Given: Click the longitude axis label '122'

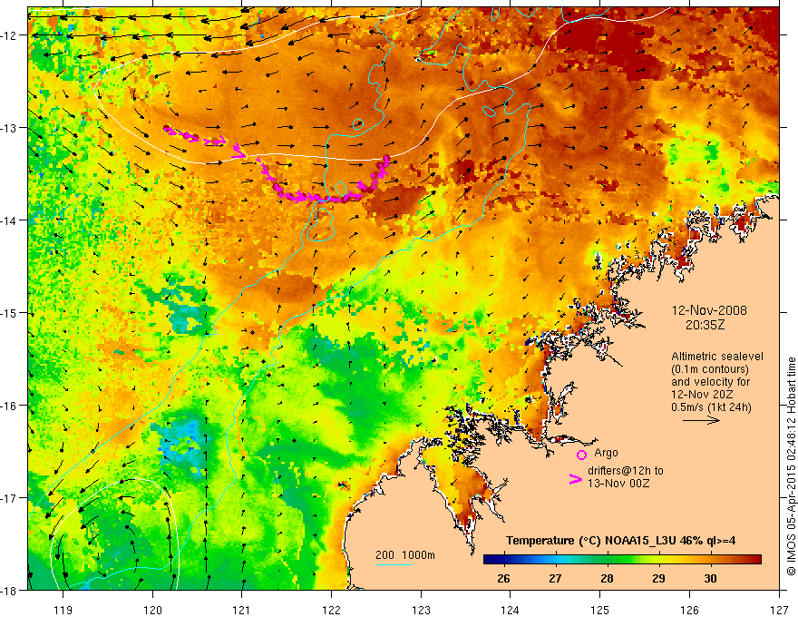Looking at the screenshot, I should (331, 610).
